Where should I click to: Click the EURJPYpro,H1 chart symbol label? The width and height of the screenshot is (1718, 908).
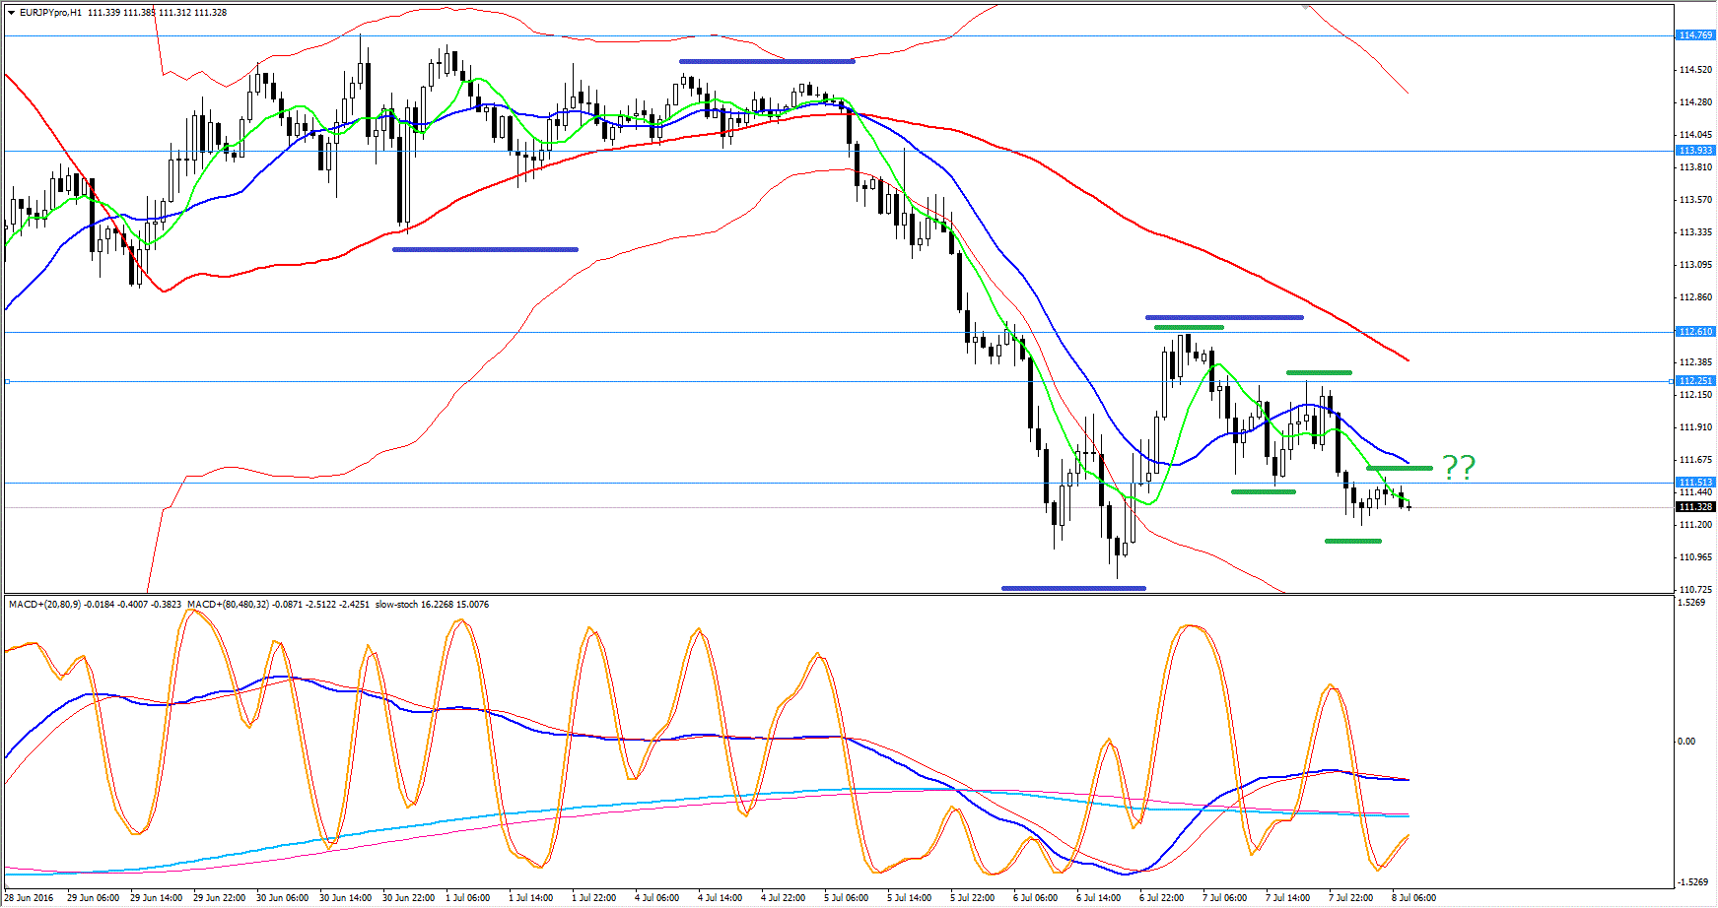[x=50, y=13]
